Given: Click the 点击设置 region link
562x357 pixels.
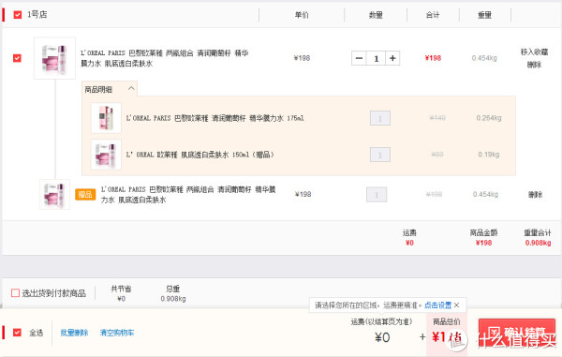Looking at the screenshot, I should 438,305.
